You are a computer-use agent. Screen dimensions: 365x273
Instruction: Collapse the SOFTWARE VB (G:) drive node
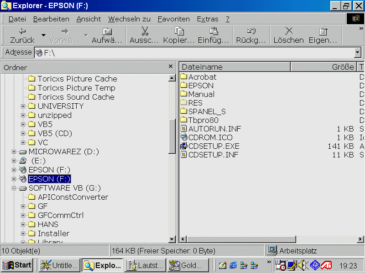(x=14, y=188)
